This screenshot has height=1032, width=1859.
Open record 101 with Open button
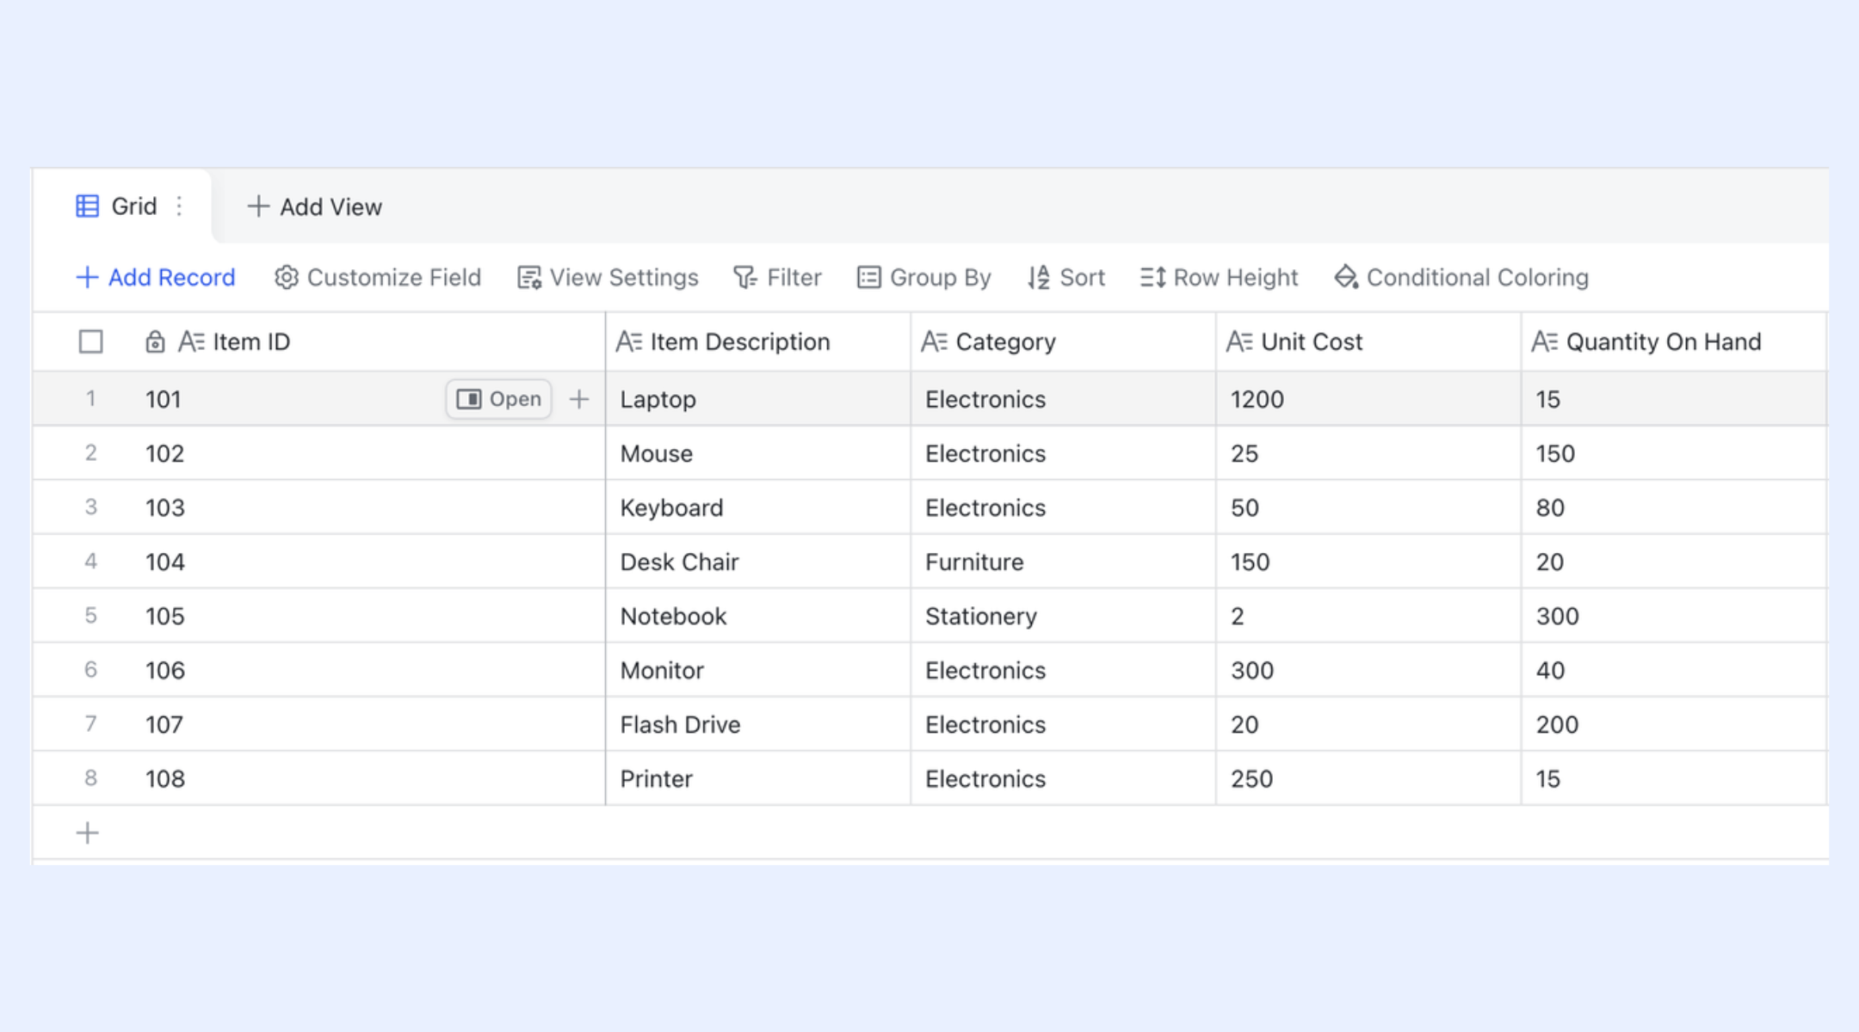coord(499,399)
